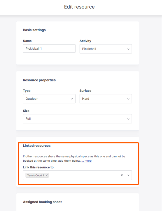The image size is (162, 211).
Task: Click the Resource properties heading
Action: point(39,80)
